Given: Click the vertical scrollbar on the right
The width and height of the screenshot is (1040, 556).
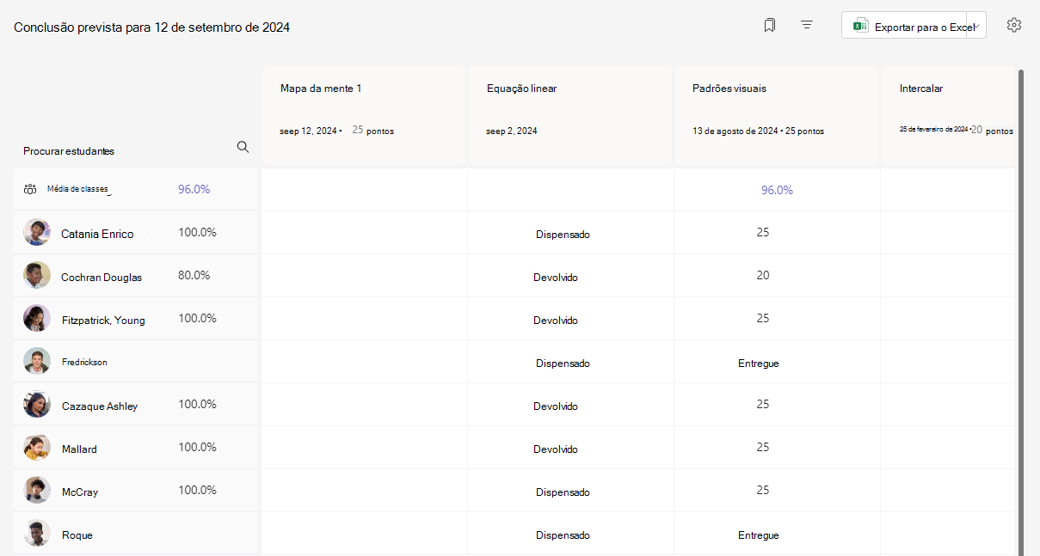Looking at the screenshot, I should pyautogui.click(x=1021, y=313).
